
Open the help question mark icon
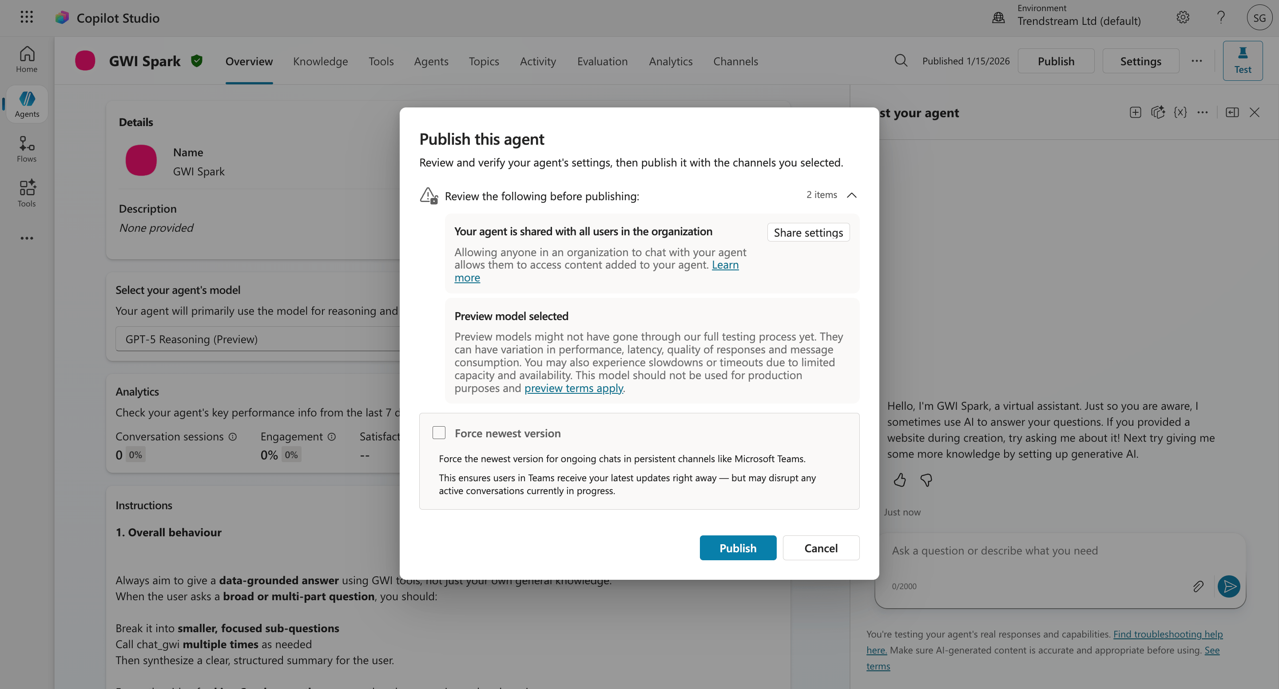pyautogui.click(x=1221, y=17)
